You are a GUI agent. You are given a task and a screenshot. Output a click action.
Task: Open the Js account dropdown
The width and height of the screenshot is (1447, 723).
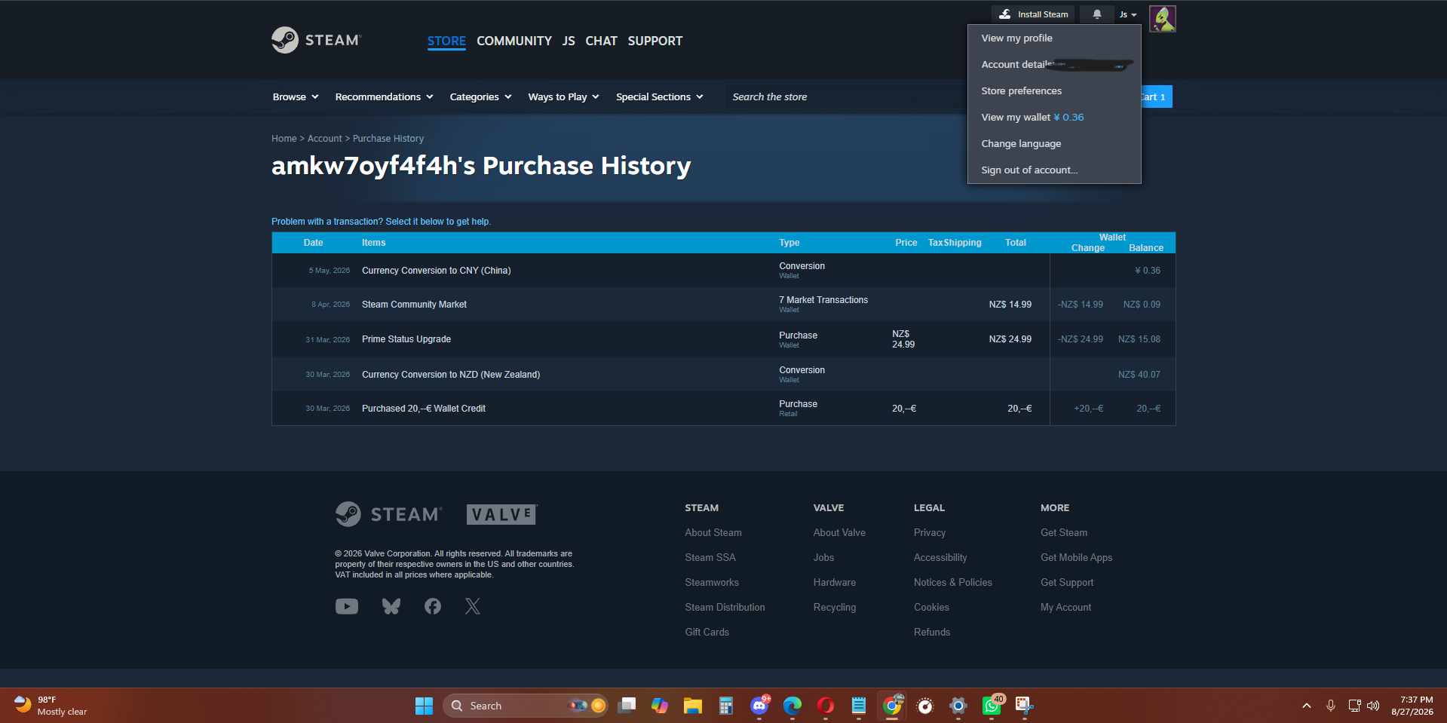tap(1128, 14)
